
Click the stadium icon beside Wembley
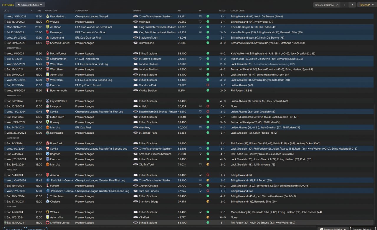tap(135, 128)
